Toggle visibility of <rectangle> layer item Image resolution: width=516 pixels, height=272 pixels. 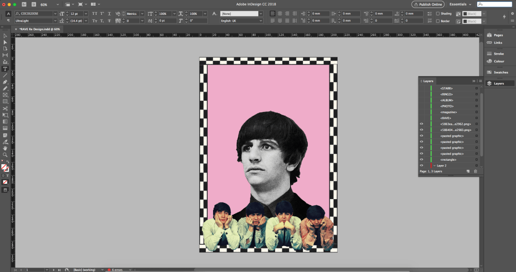(x=422, y=159)
